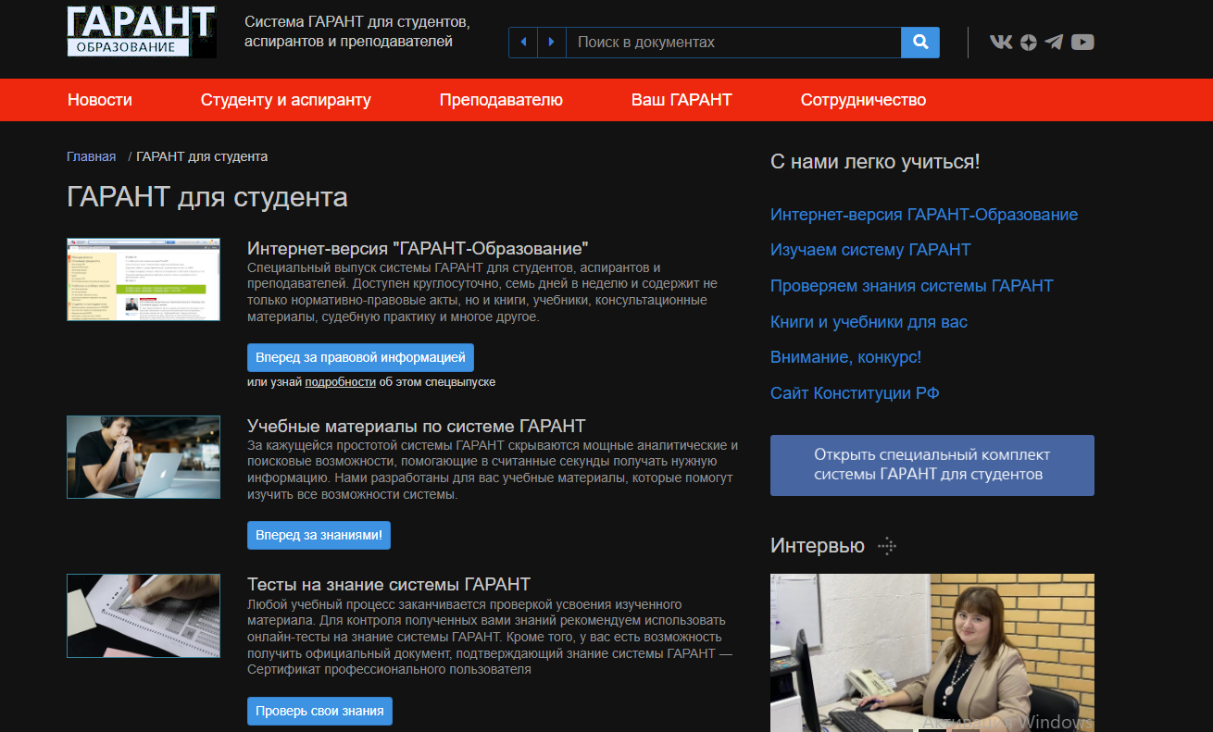Image resolution: width=1213 pixels, height=732 pixels.
Task: Click the Учебные материалы по системе ГАРАНТ heading
Action: tap(417, 426)
